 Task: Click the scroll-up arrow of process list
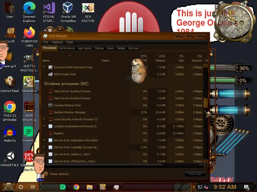click(x=206, y=66)
